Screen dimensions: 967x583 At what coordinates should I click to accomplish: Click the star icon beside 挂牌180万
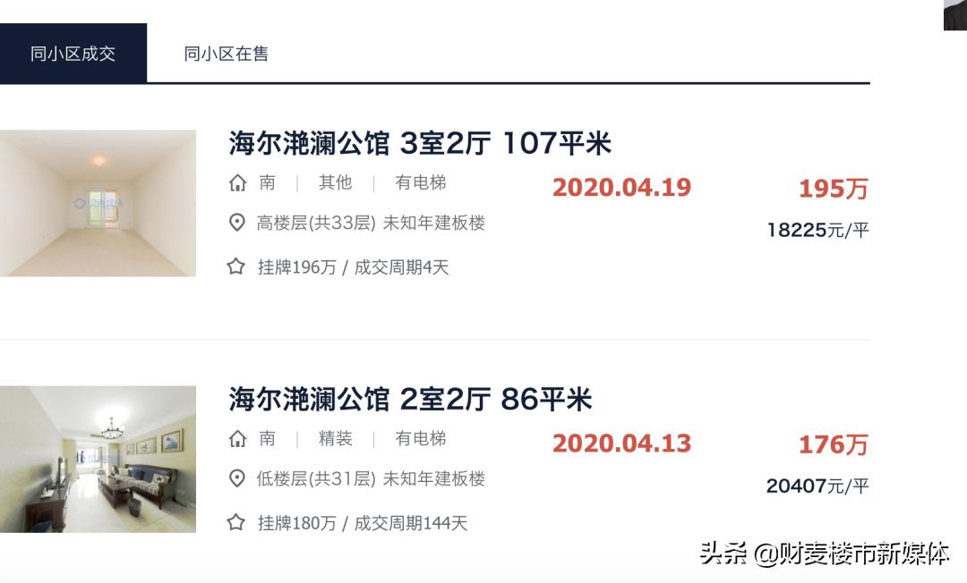point(236,523)
